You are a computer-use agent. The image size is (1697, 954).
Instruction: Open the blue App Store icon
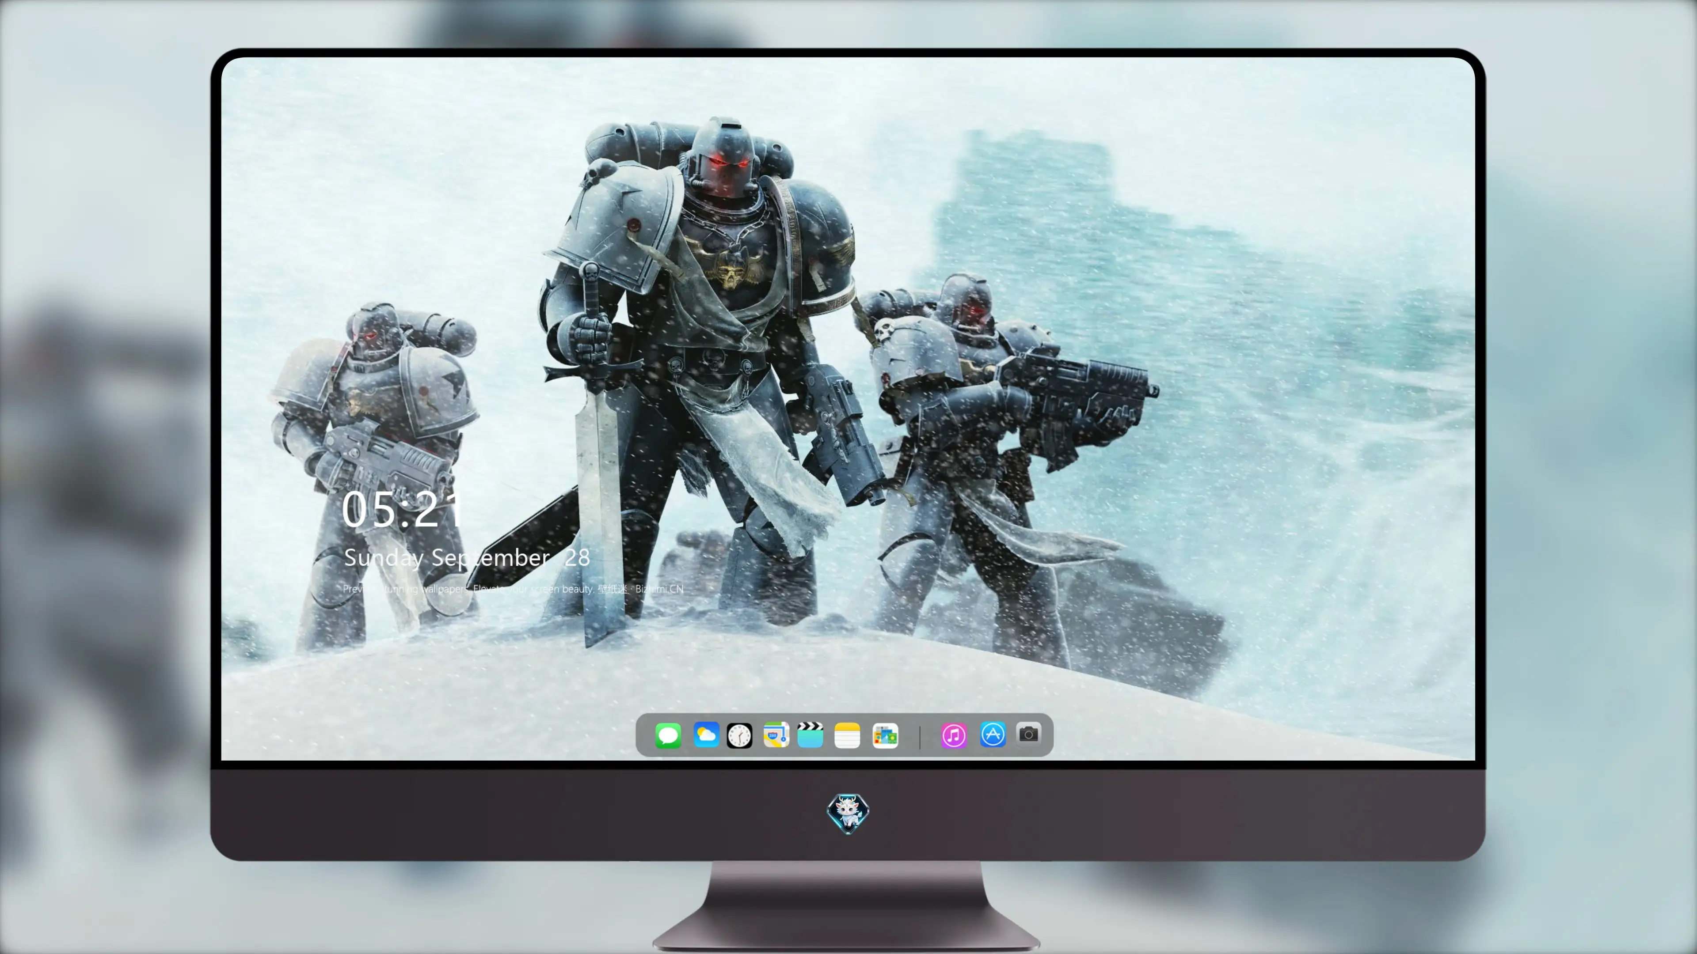point(992,735)
